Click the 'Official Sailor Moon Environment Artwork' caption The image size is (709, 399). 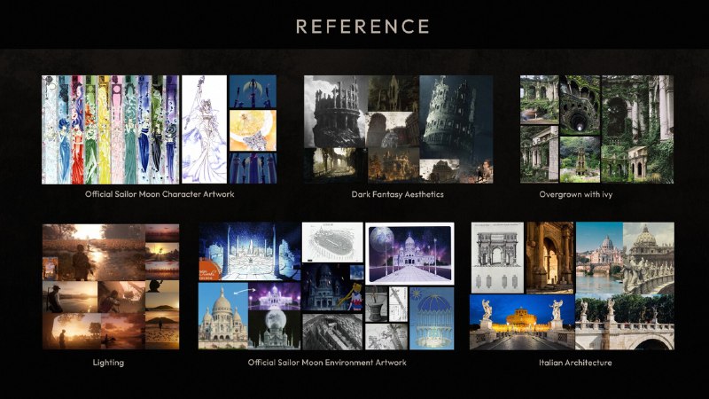pos(327,363)
